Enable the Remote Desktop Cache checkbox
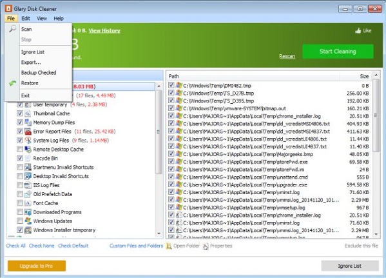Image resolution: width=386 pixels, height=278 pixels. (20, 150)
